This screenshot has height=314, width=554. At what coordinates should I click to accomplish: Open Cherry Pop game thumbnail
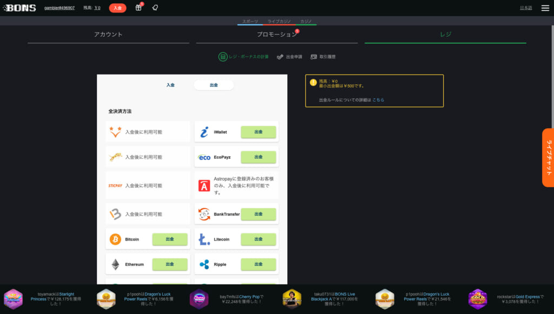coord(199,299)
